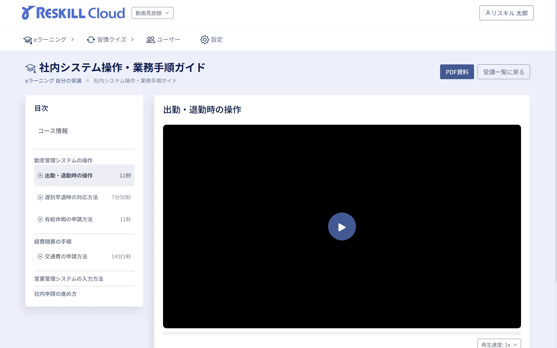Click the 社内システム操作・業務手順ガイド breadcrumb text

135,81
